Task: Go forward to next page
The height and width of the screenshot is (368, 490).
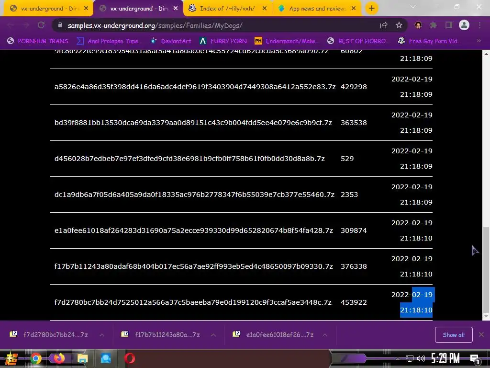Action: pos(26,25)
